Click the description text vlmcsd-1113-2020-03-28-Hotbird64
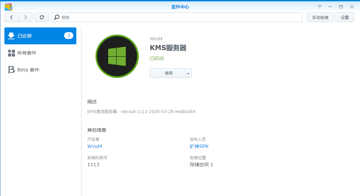 click(158, 111)
